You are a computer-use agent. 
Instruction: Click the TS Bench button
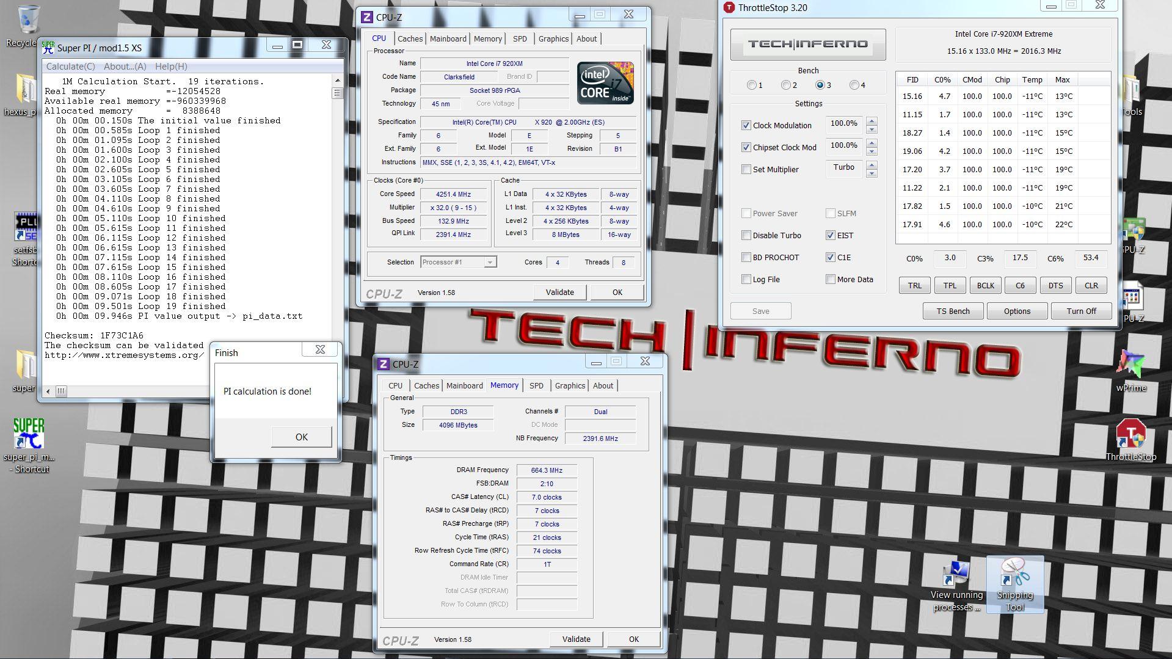[x=953, y=311]
